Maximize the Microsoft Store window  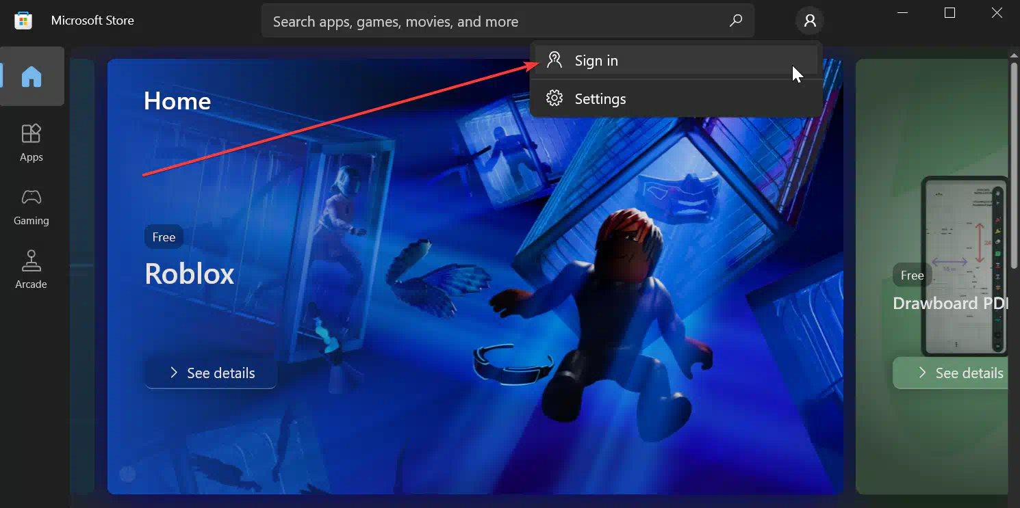click(x=949, y=13)
